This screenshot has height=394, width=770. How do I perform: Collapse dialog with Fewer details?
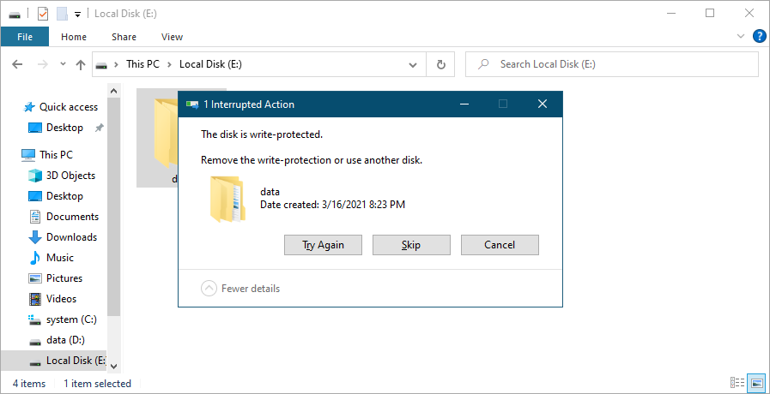(240, 288)
